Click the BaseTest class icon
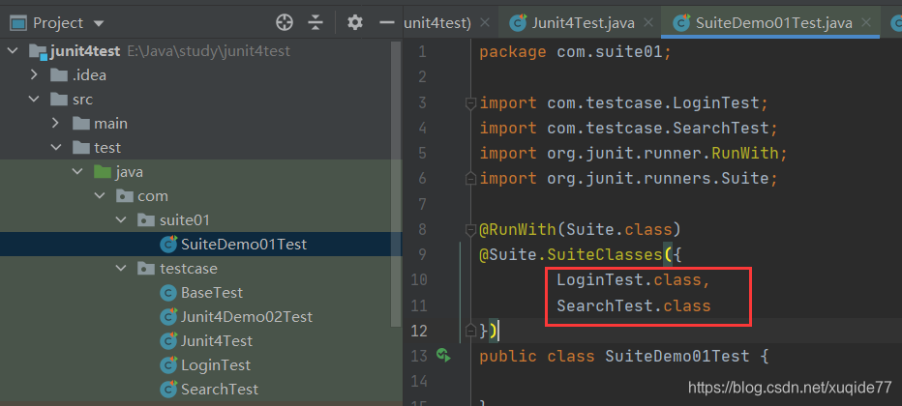This screenshot has width=902, height=406. tap(168, 293)
